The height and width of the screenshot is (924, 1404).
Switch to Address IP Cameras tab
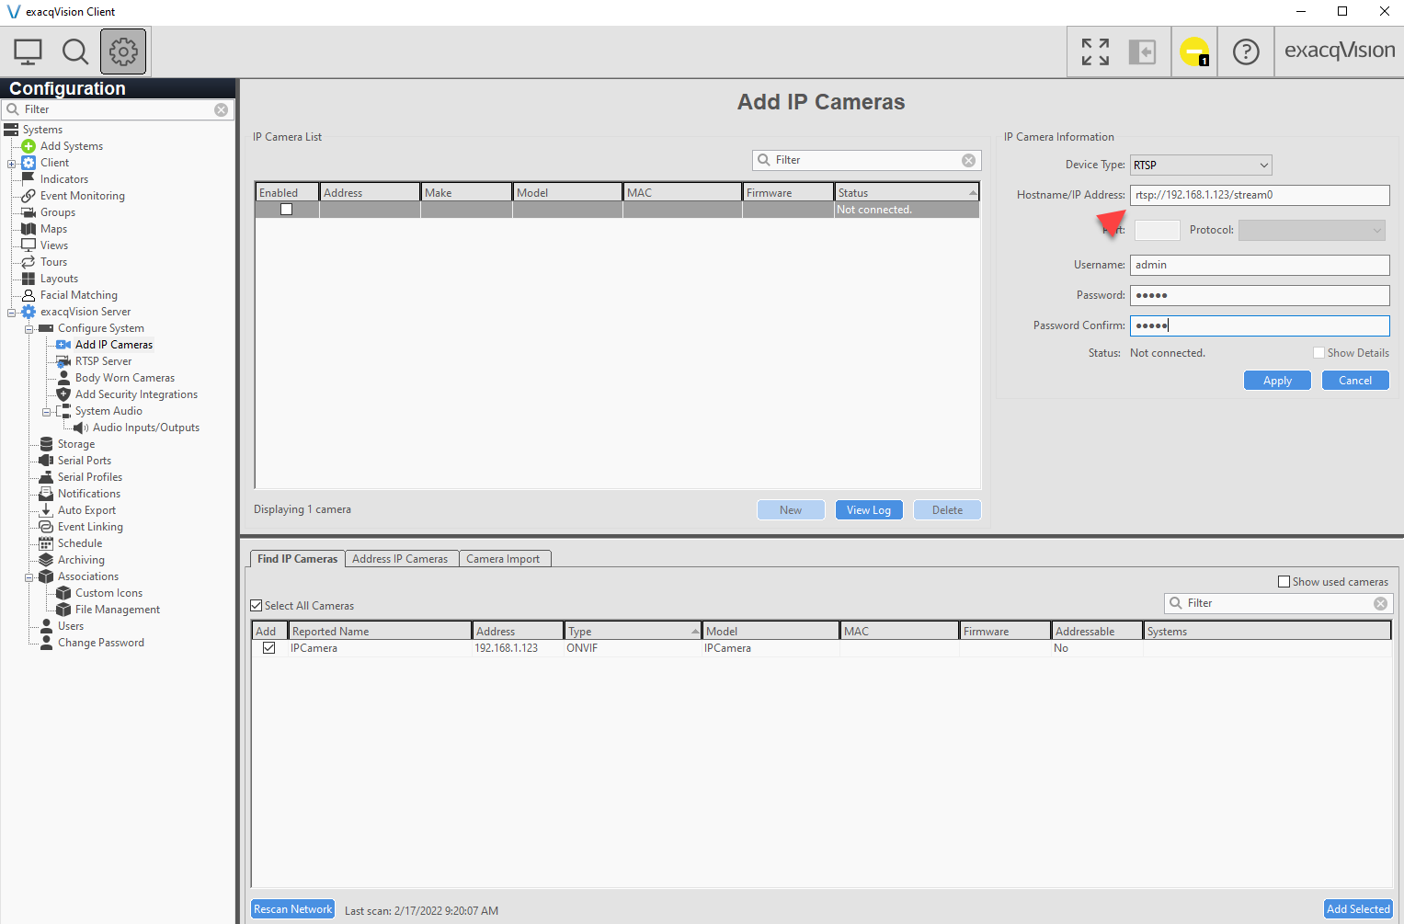point(400,559)
